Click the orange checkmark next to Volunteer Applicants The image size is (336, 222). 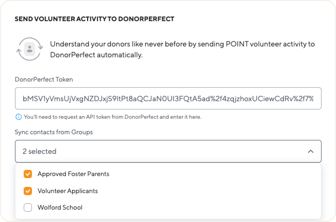(x=28, y=191)
